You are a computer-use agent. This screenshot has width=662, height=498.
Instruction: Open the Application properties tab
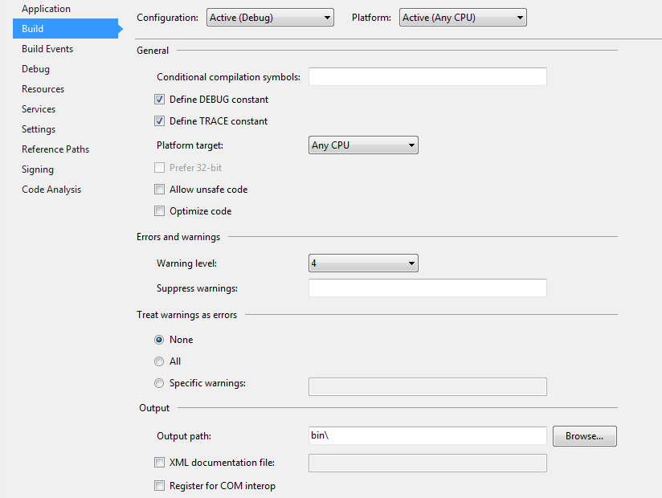coord(46,9)
